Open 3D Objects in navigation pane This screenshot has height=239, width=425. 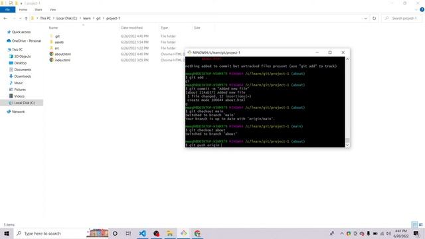coord(22,56)
